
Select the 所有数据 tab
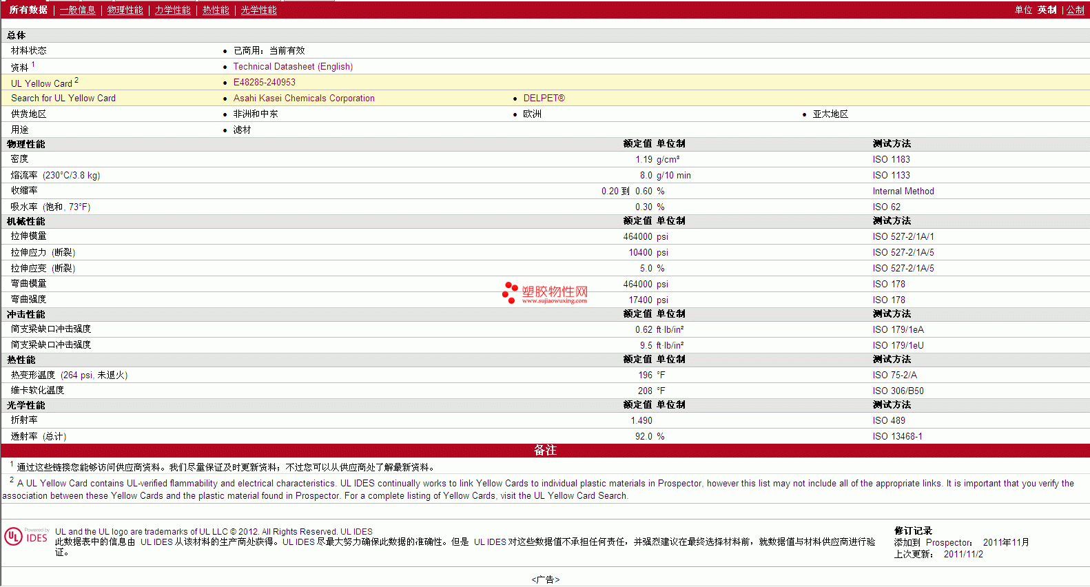pyautogui.click(x=28, y=10)
